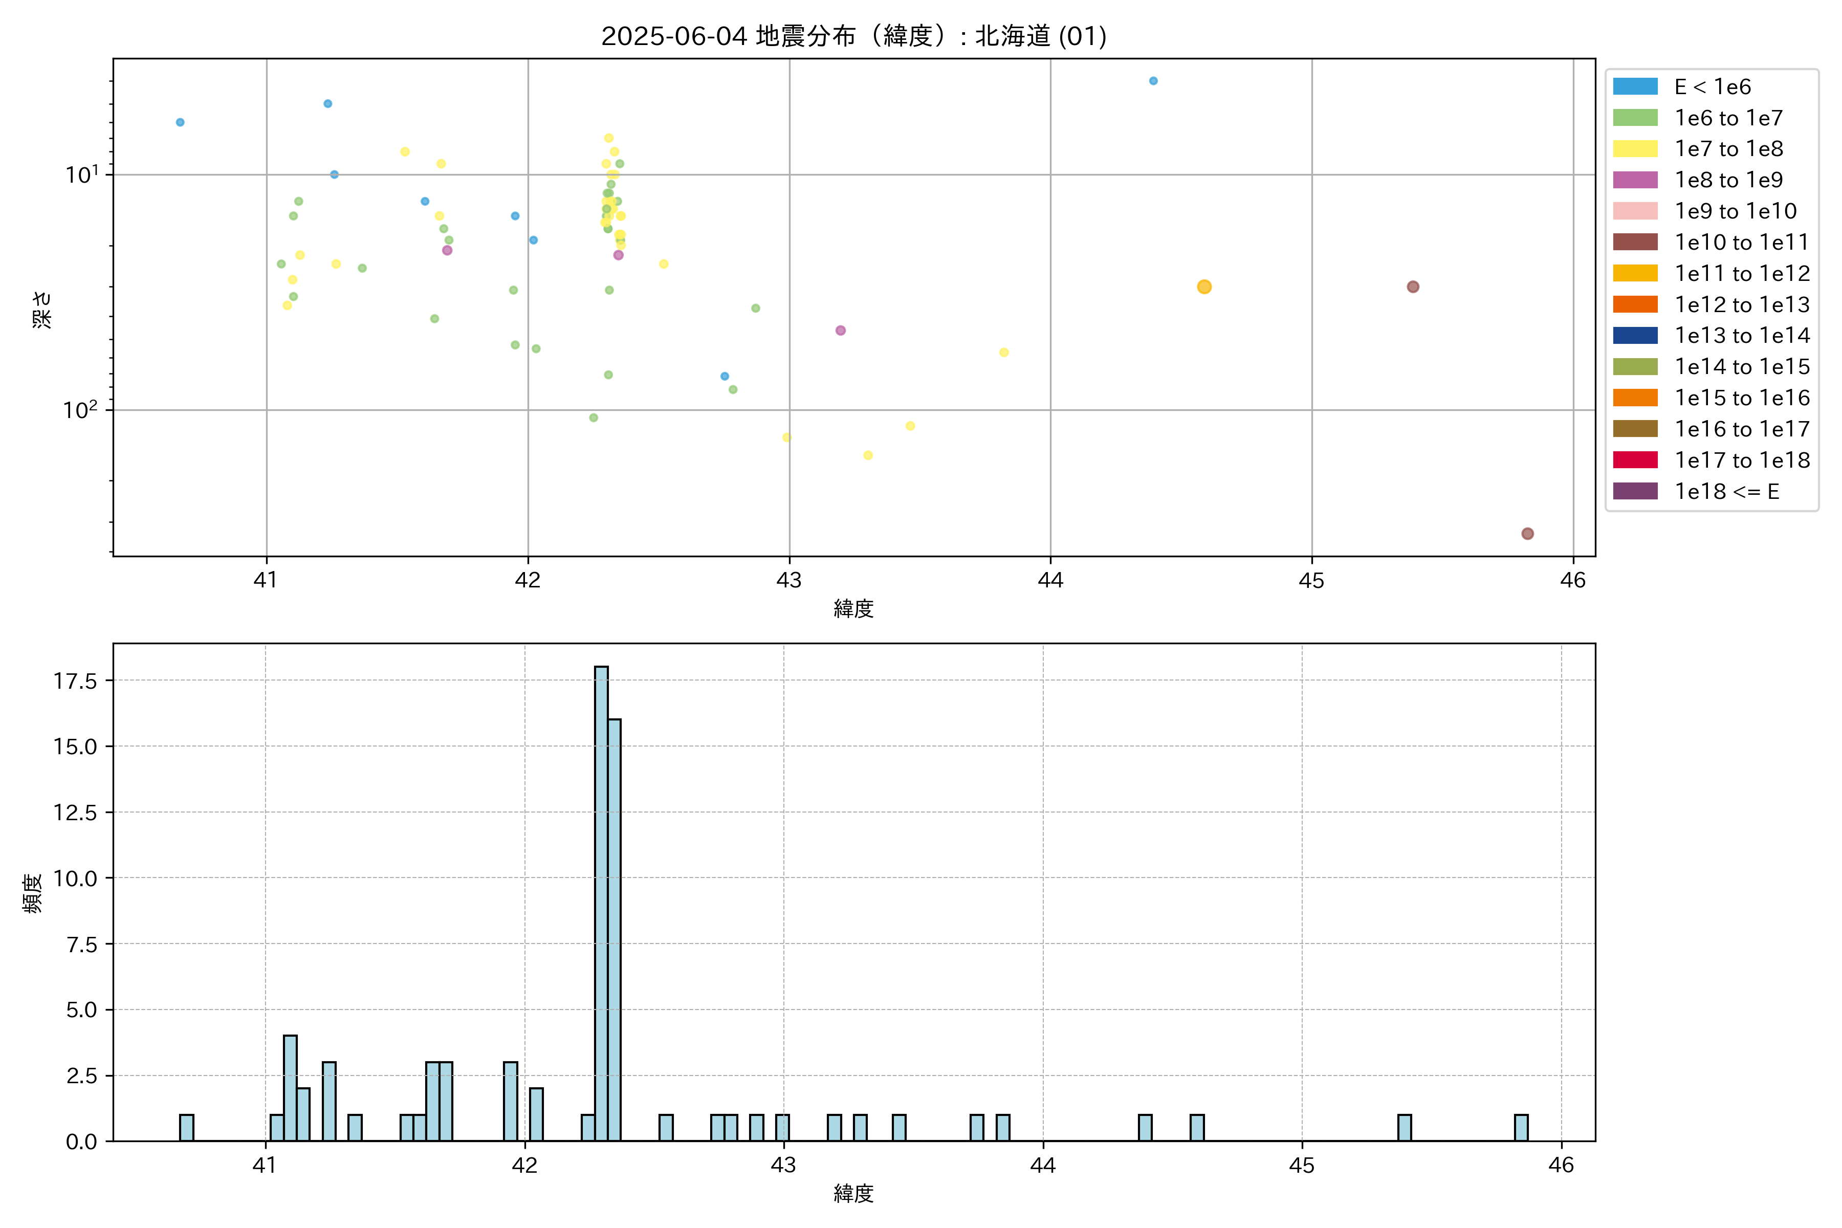The width and height of the screenshot is (1842, 1228).
Task: Click the purple 1e8 to 1e9 legend swatch
Action: [1634, 180]
